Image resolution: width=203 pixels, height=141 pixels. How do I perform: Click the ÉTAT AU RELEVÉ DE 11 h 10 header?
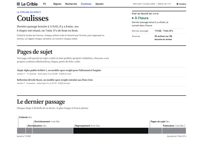(x=145, y=14)
